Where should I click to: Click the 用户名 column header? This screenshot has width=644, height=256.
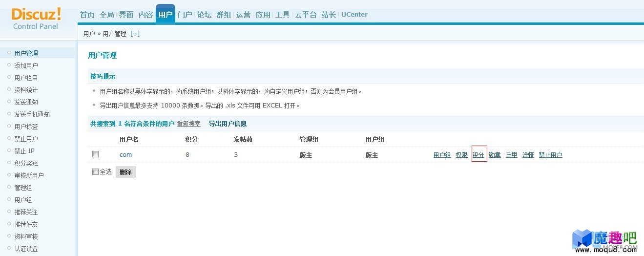point(129,139)
